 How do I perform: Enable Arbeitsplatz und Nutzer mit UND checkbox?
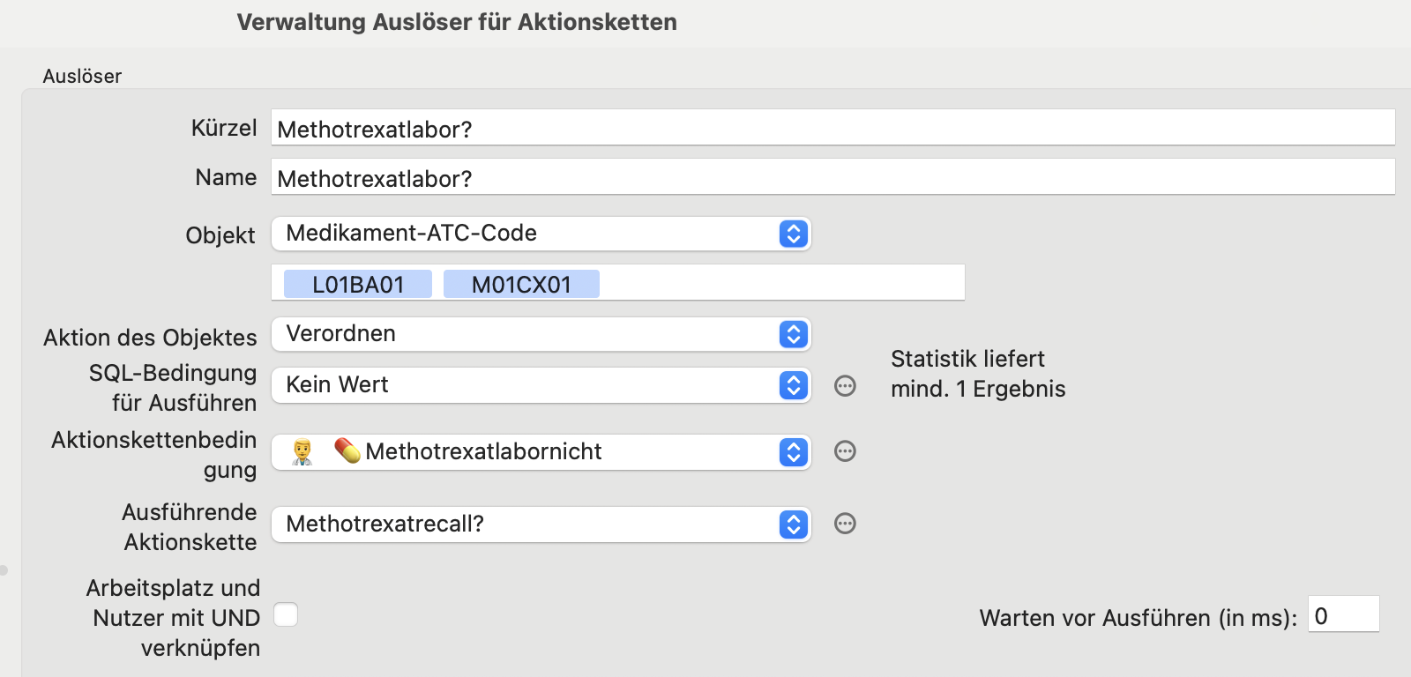pos(286,614)
